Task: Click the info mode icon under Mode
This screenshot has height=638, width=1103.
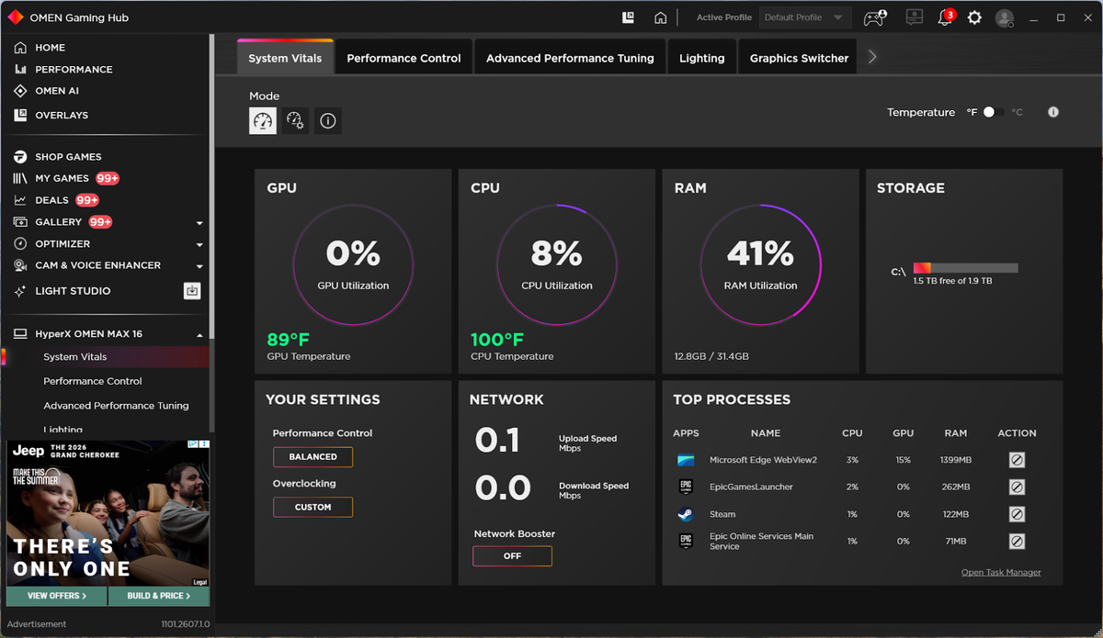Action: [x=328, y=120]
